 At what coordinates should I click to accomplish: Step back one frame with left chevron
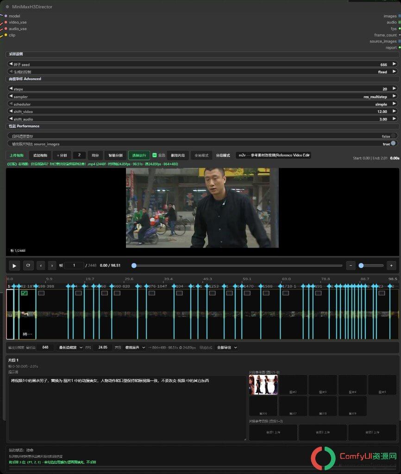point(41,265)
